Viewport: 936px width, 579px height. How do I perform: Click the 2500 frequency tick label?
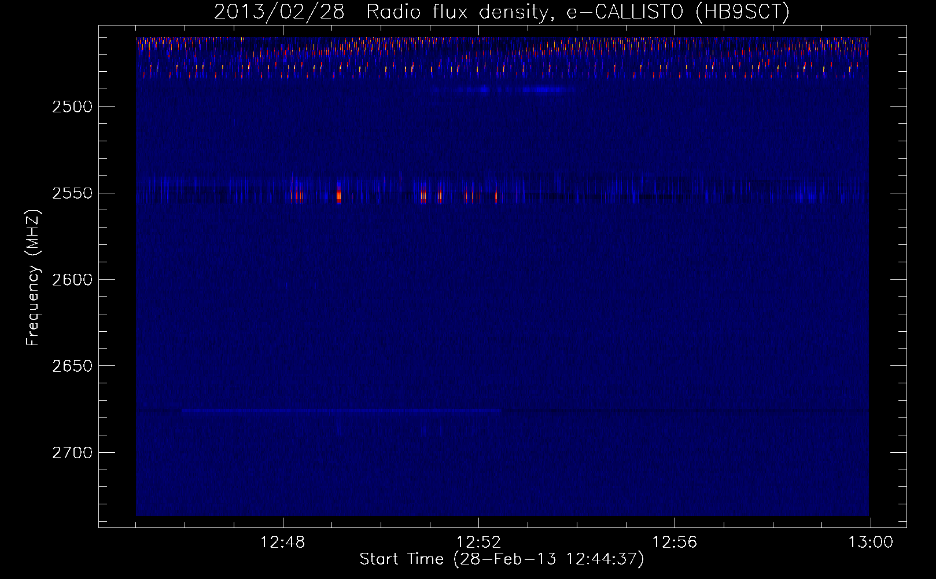72,107
